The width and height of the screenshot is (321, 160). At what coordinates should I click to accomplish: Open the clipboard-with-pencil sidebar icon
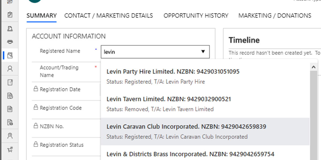point(10,15)
